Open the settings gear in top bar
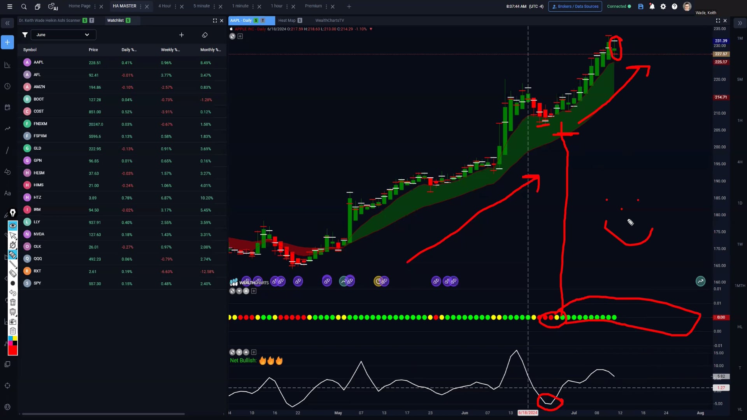 pos(663,7)
